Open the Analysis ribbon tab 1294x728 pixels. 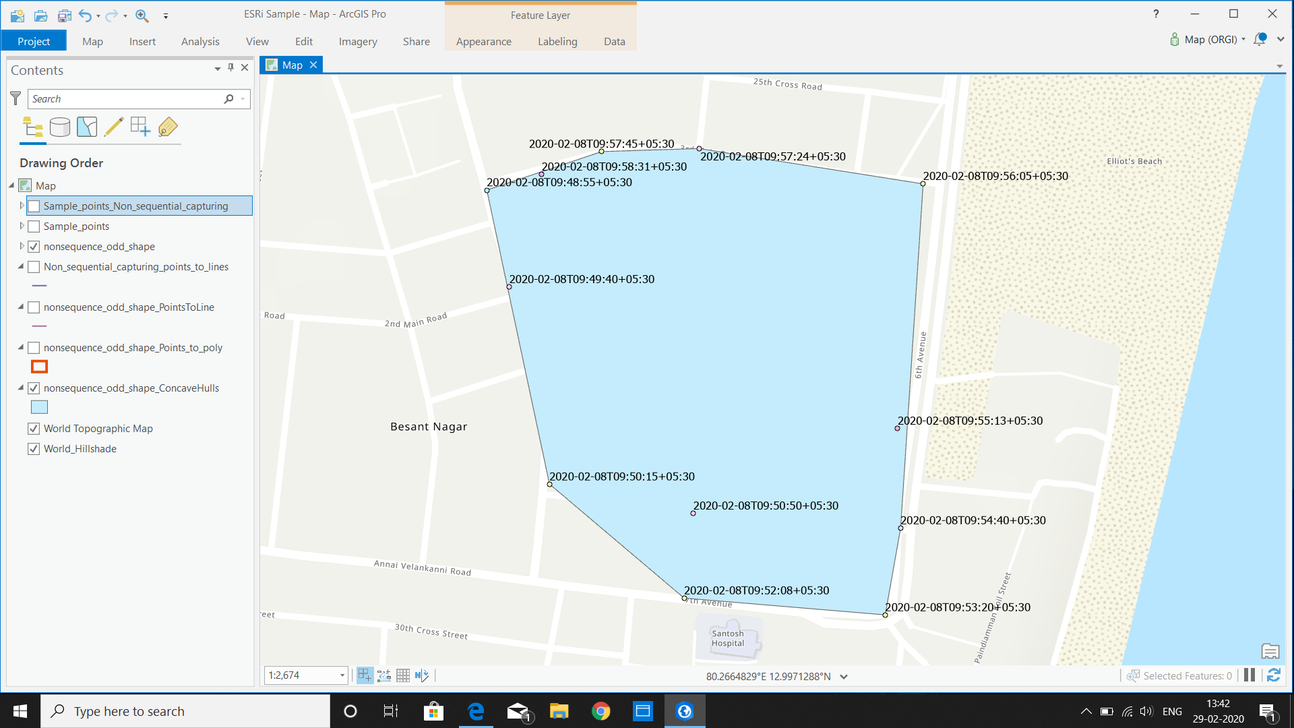click(200, 41)
